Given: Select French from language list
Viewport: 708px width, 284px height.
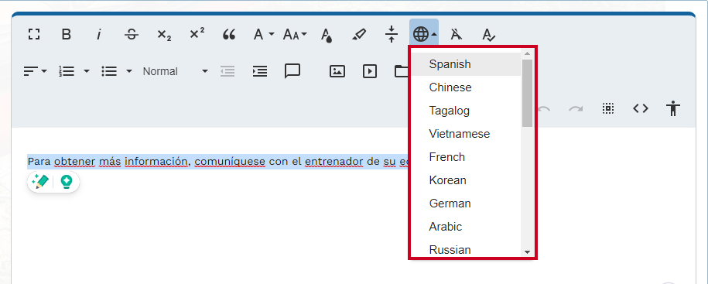Looking at the screenshot, I should (466, 157).
